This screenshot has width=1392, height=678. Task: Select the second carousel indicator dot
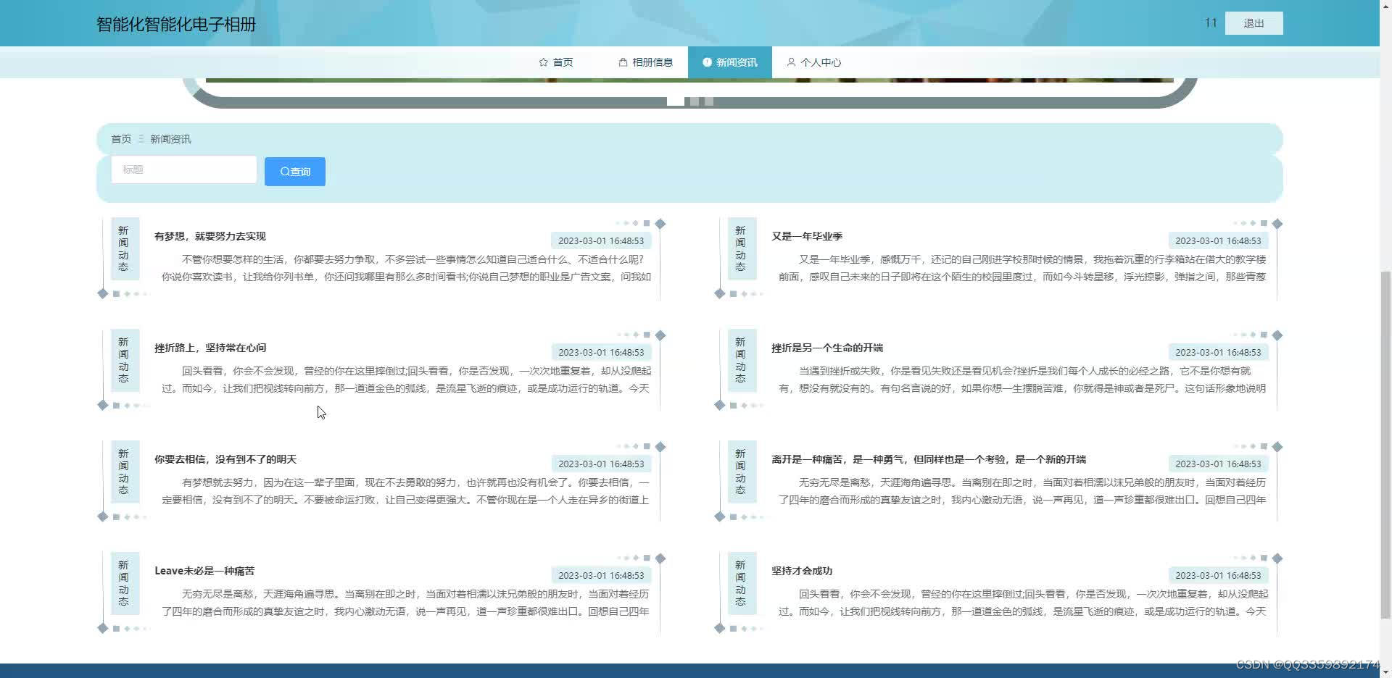point(695,101)
